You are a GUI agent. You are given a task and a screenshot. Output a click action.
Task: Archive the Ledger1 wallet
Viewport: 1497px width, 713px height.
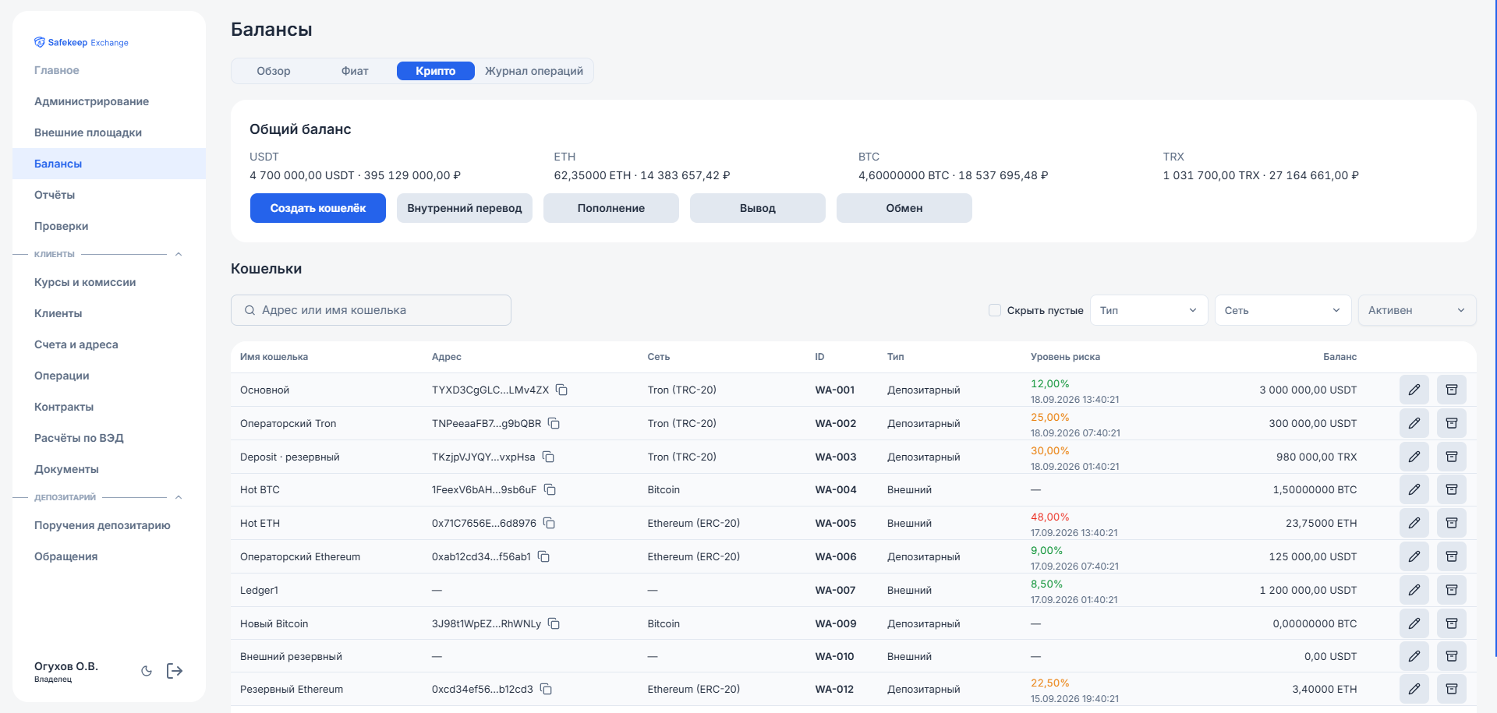click(1452, 590)
